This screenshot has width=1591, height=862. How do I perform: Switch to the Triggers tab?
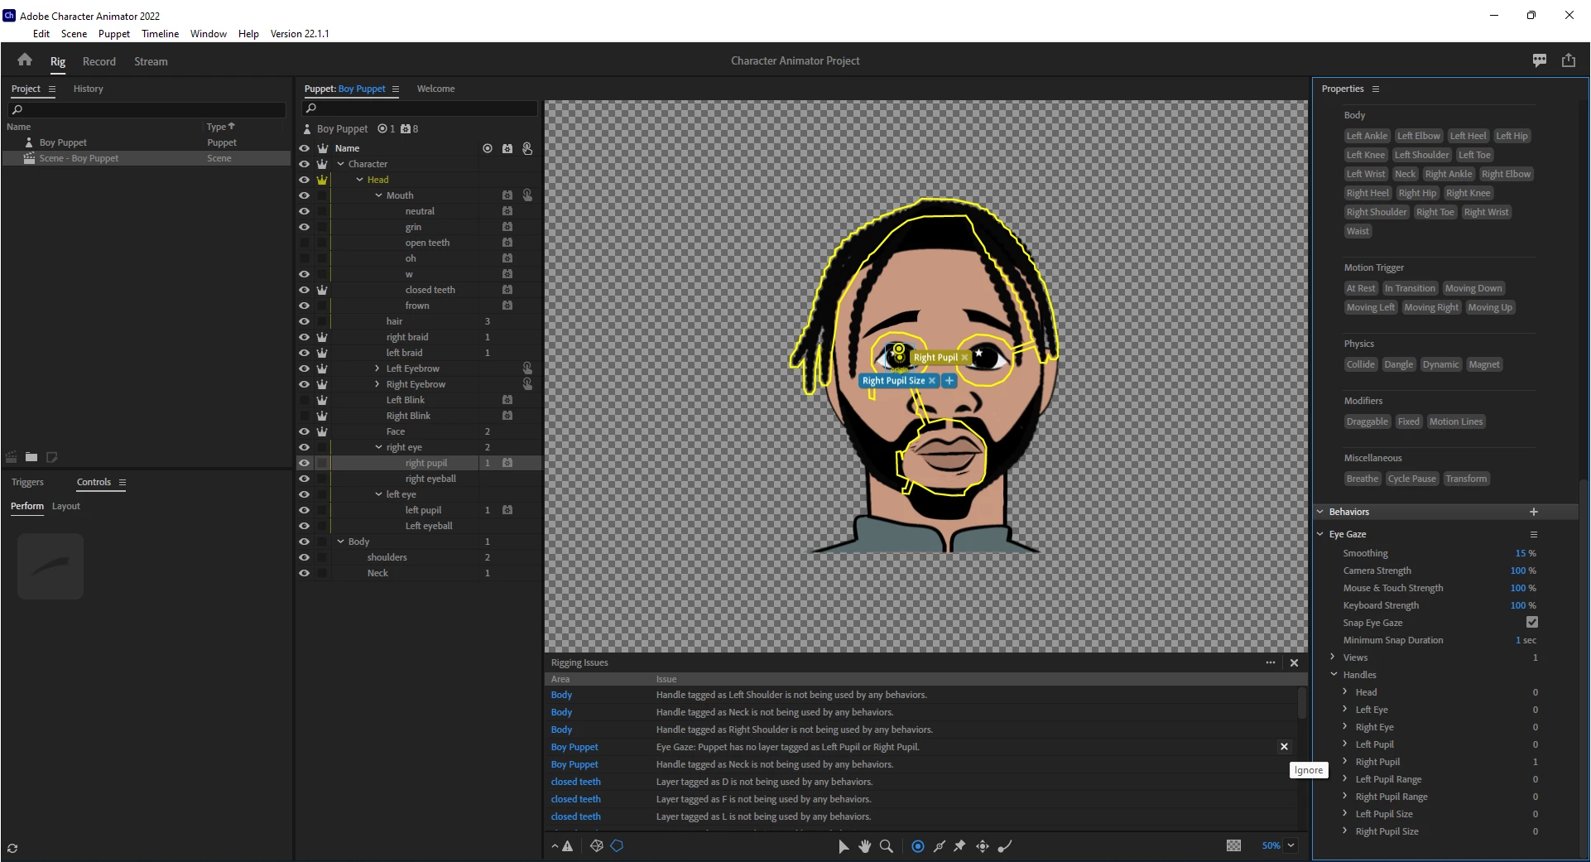click(x=27, y=482)
